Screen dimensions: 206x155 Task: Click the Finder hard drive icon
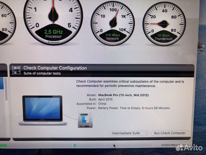(85, 120)
